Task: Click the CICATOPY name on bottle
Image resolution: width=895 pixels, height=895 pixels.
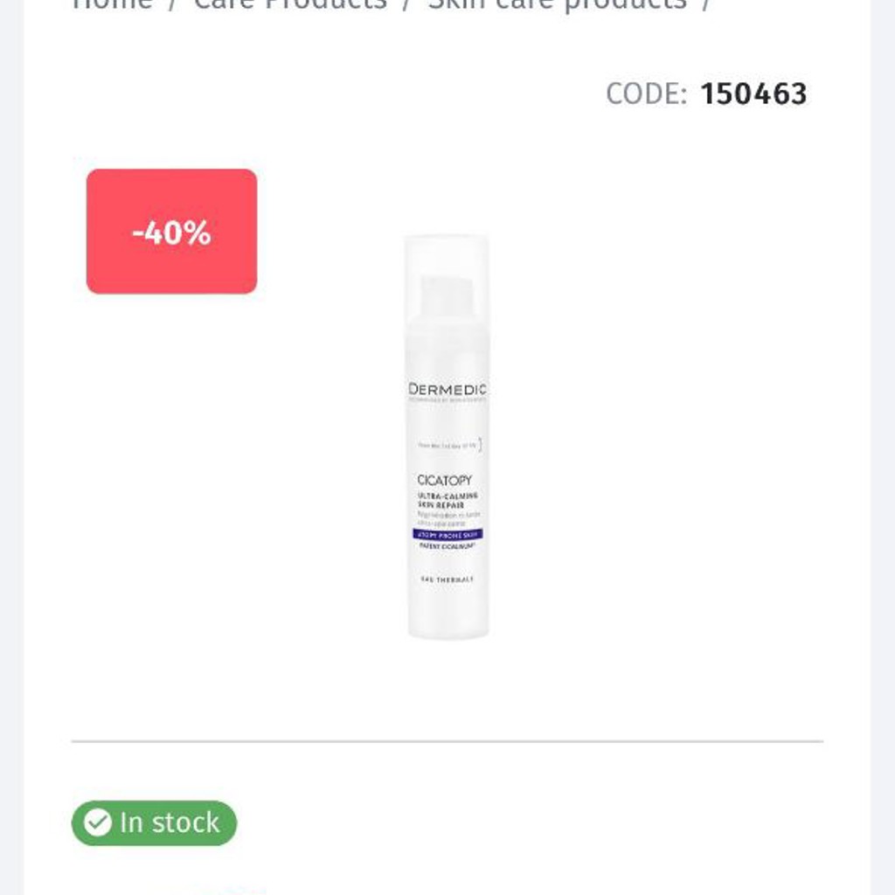Action: pos(444,480)
